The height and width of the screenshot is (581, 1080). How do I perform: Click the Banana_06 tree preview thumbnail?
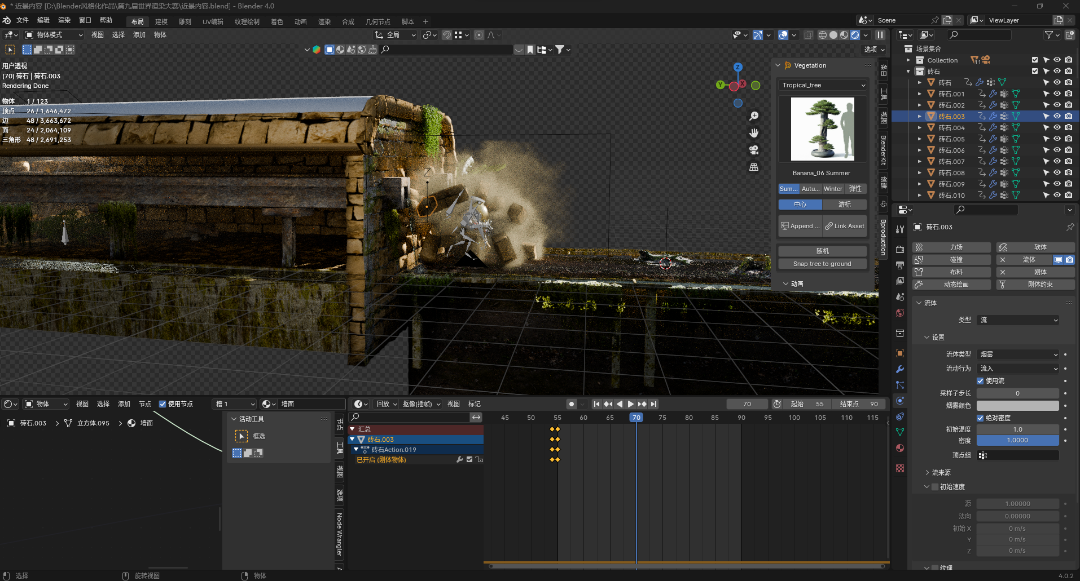[822, 129]
